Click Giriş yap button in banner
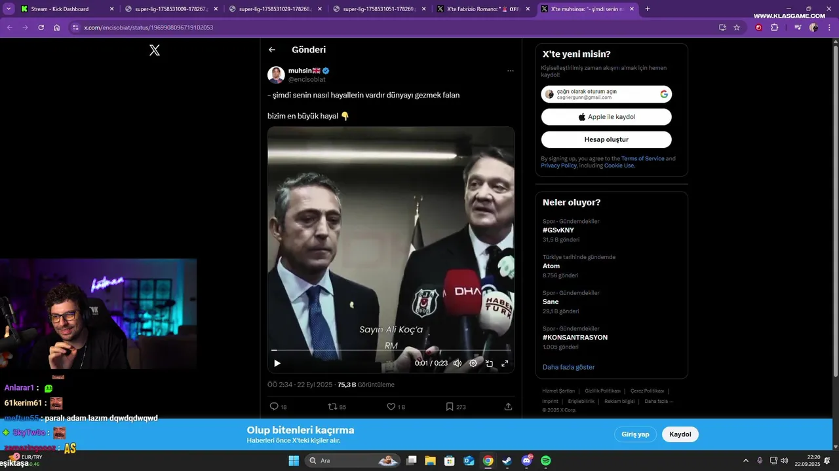The height and width of the screenshot is (471, 839). (x=635, y=434)
